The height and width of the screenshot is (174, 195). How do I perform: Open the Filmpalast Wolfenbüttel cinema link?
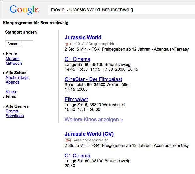(x=76, y=100)
